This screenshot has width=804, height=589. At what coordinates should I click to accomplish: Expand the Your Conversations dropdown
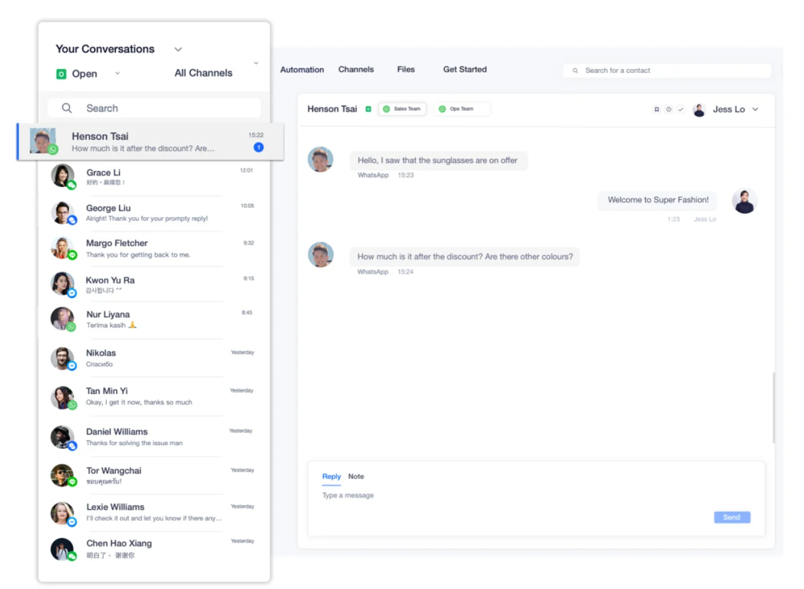pos(178,49)
